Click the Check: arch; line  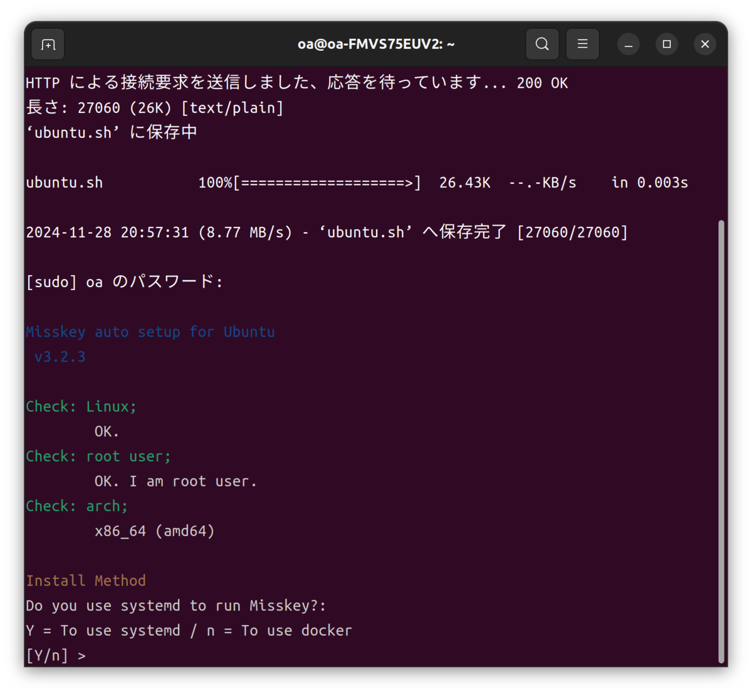click(76, 506)
